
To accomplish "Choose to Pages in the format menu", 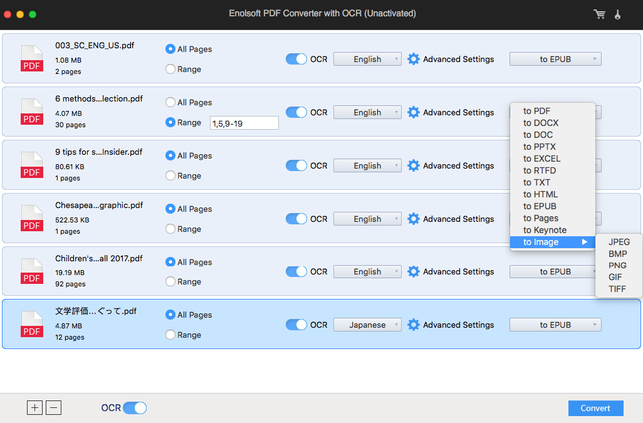I will tap(552, 218).
